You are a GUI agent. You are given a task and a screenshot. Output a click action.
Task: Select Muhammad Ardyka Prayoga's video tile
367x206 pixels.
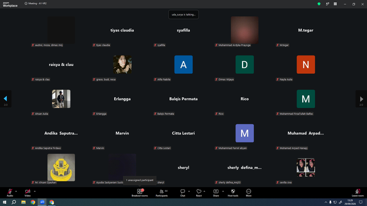(x=245, y=30)
